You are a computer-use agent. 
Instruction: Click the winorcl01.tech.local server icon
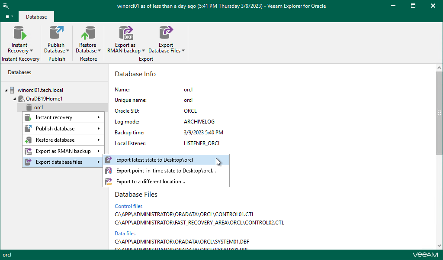point(13,90)
